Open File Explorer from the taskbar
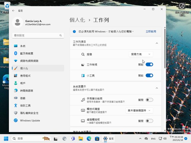Image resolution: width=191 pixels, height=143 pixels. click(x=81, y=139)
